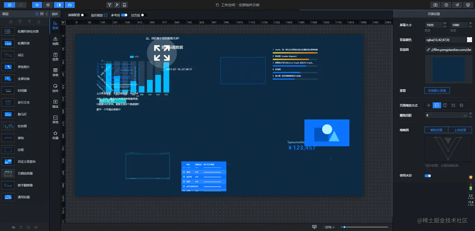Open the background color swatch picker
This screenshot has width=475, height=231.
[469, 40]
